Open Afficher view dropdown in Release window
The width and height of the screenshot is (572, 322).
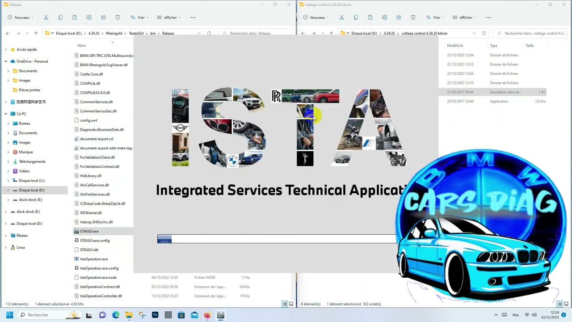point(169,17)
